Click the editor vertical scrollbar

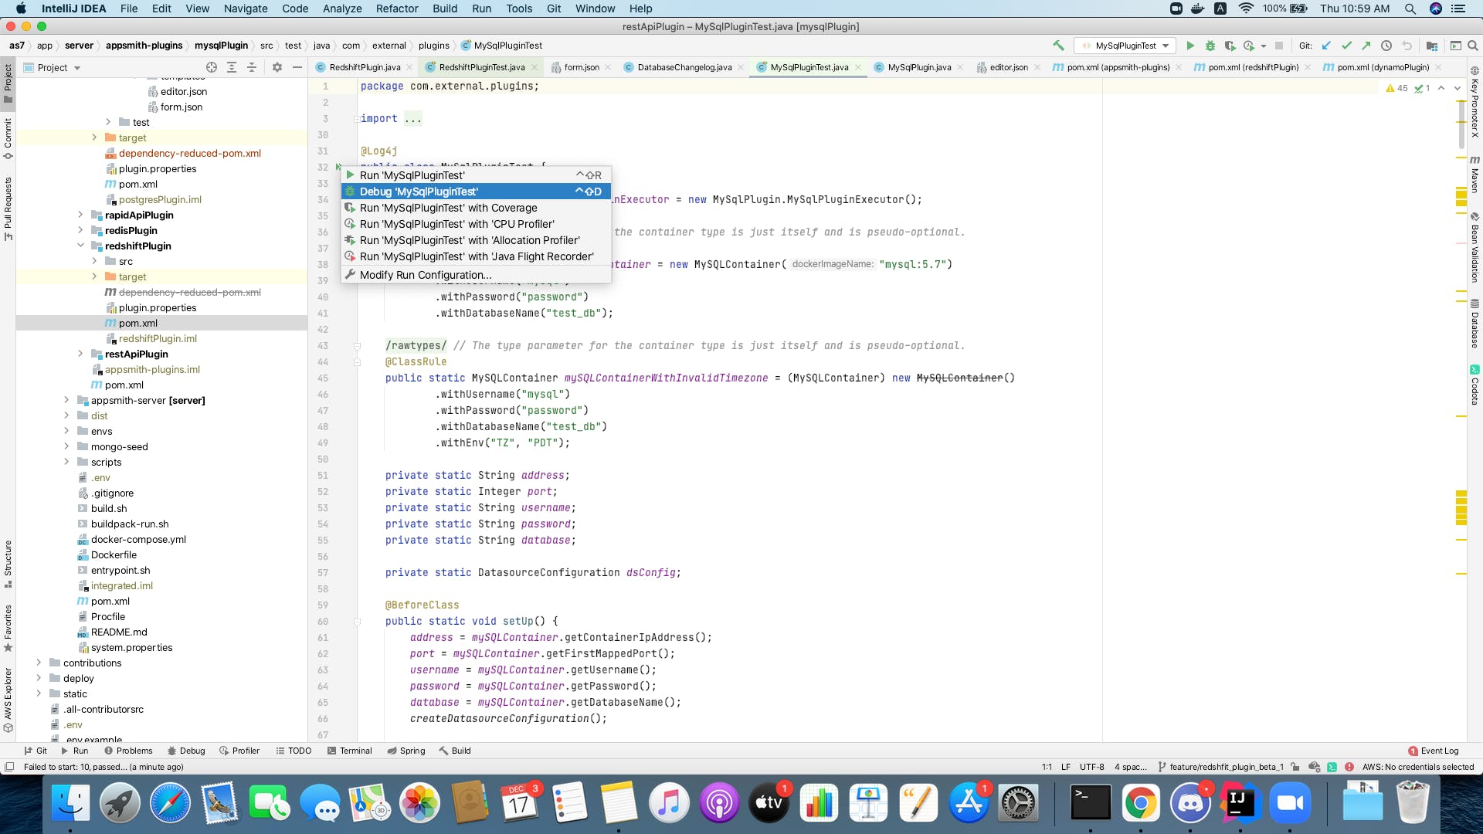pos(1461,124)
